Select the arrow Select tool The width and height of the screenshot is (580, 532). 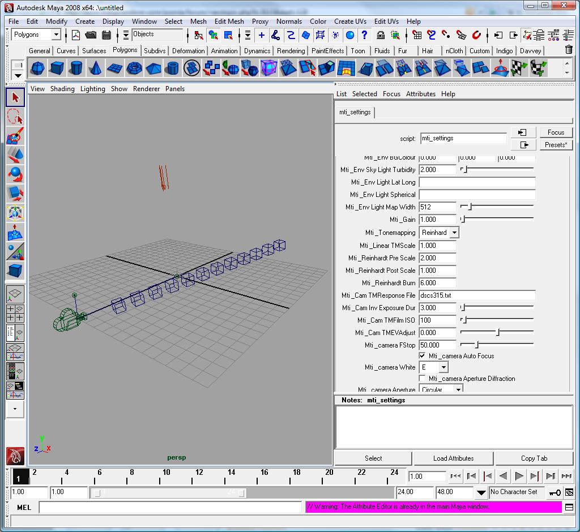click(15, 97)
